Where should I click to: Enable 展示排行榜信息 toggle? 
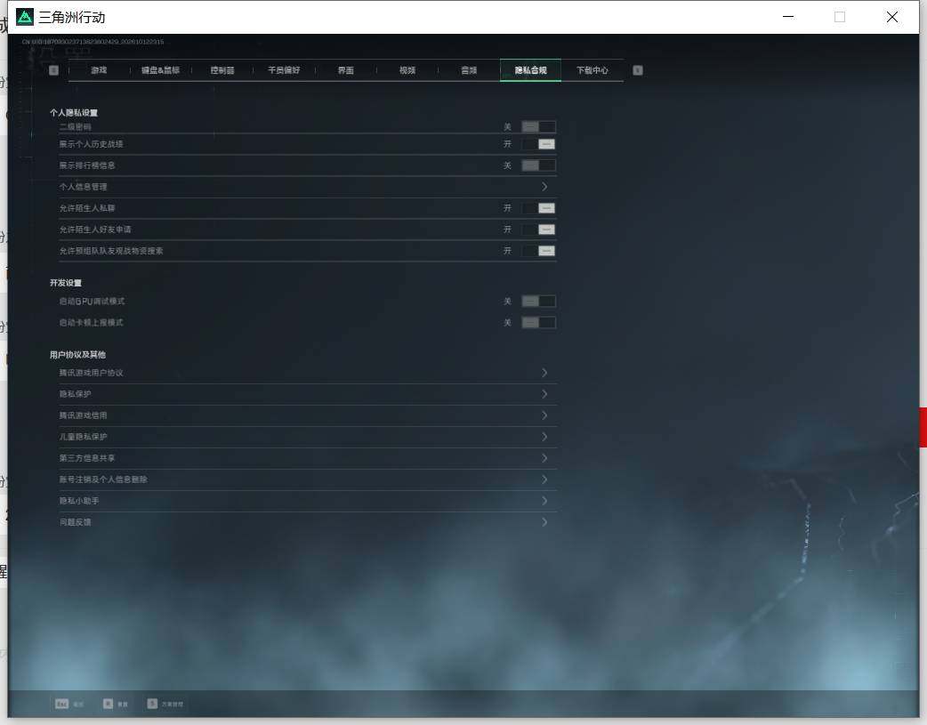(x=538, y=165)
